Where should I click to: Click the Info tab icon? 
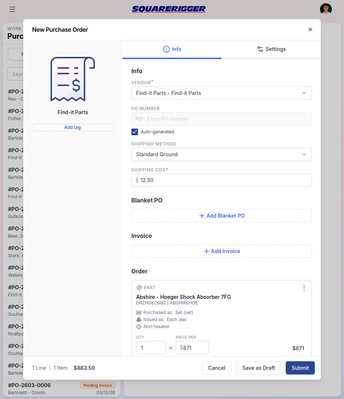166,49
